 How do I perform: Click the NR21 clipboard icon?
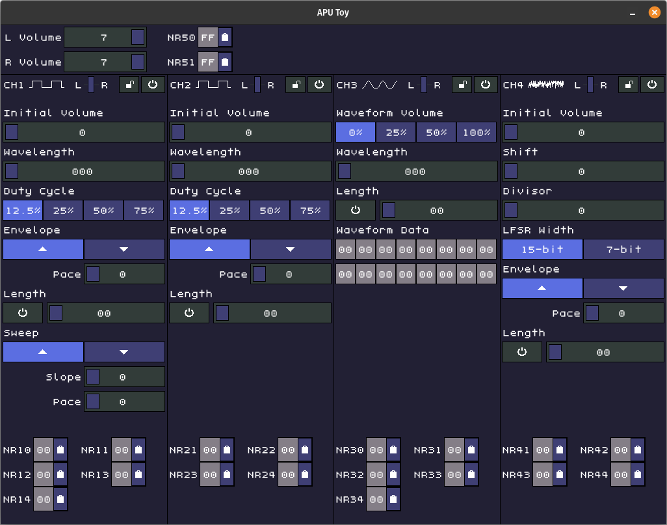[227, 450]
